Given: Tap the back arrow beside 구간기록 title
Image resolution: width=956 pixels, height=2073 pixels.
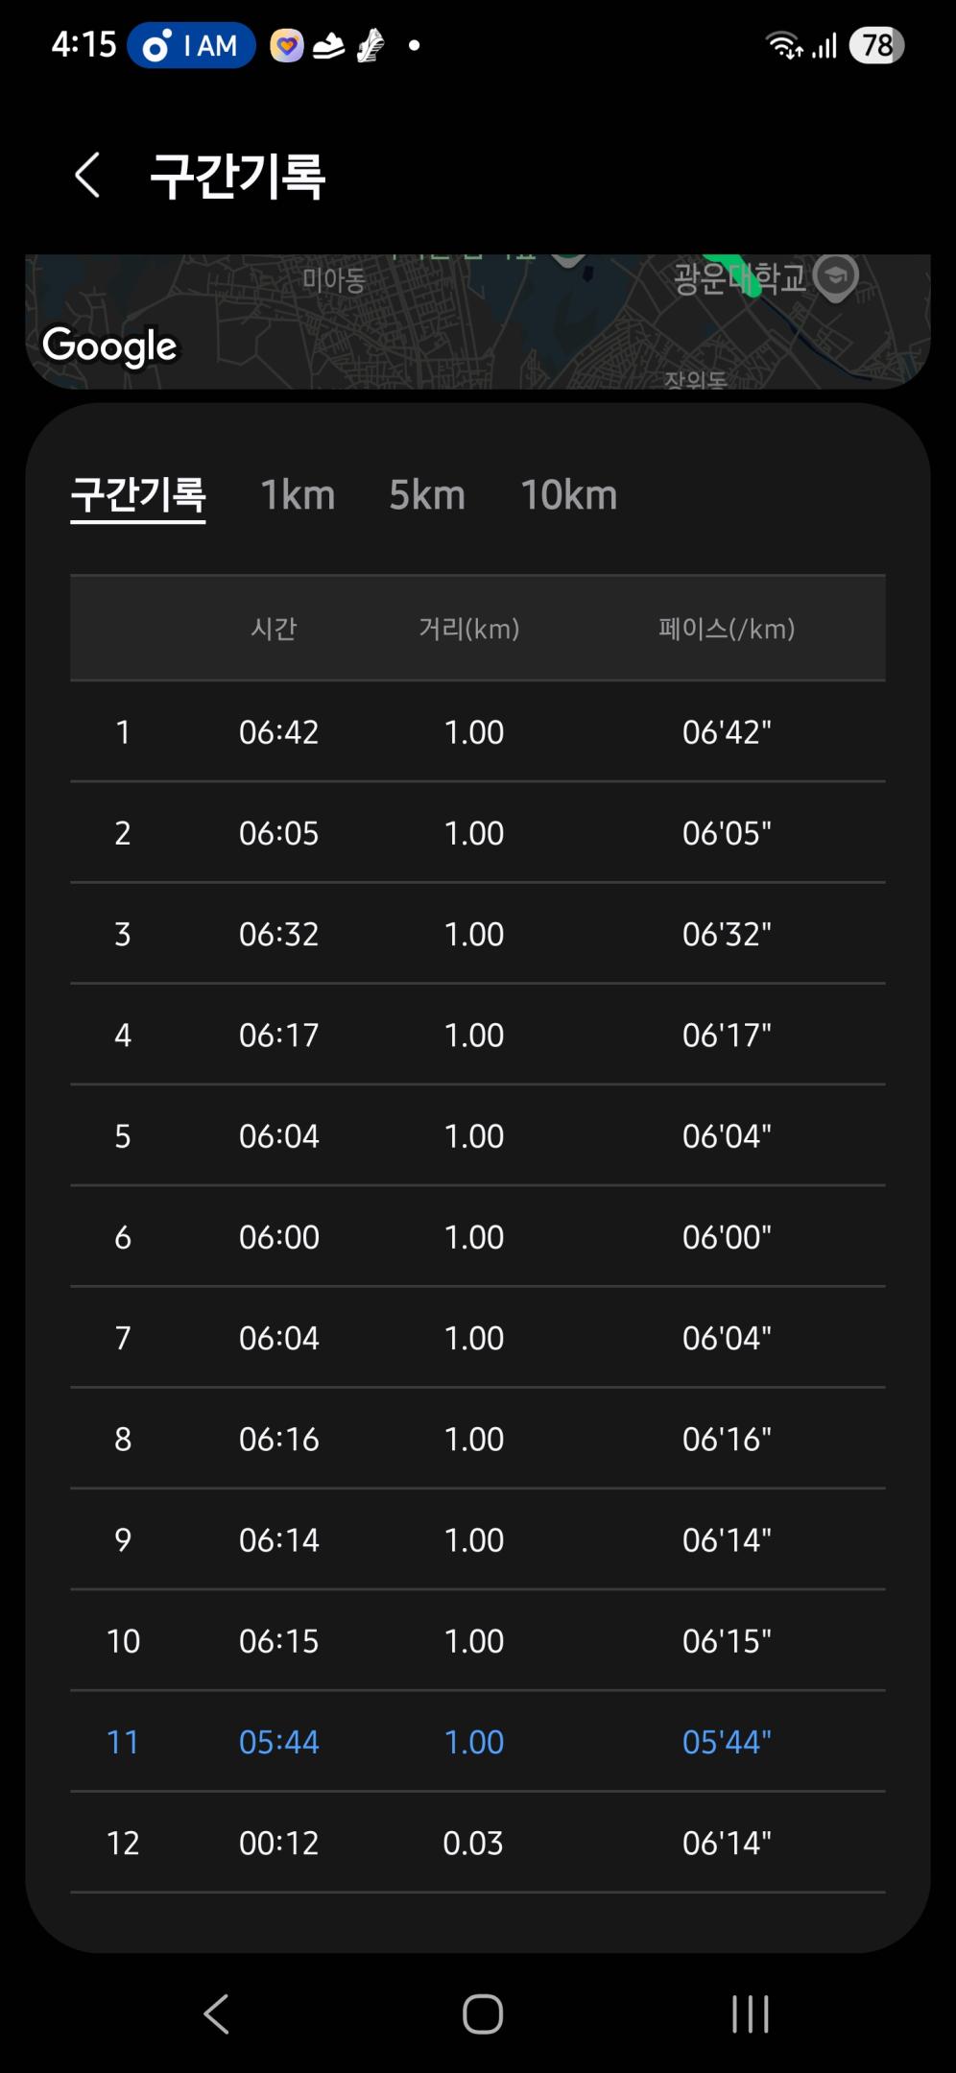Looking at the screenshot, I should tap(87, 176).
